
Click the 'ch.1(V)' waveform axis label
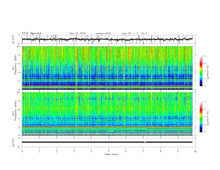tap(13, 39)
